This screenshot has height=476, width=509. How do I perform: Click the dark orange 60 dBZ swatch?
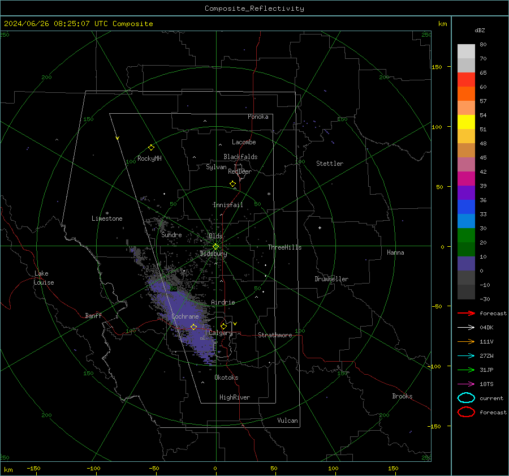click(x=466, y=93)
